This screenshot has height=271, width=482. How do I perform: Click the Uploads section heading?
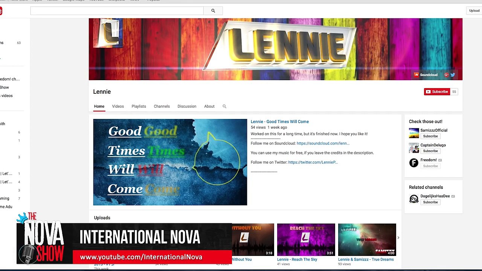point(102,218)
